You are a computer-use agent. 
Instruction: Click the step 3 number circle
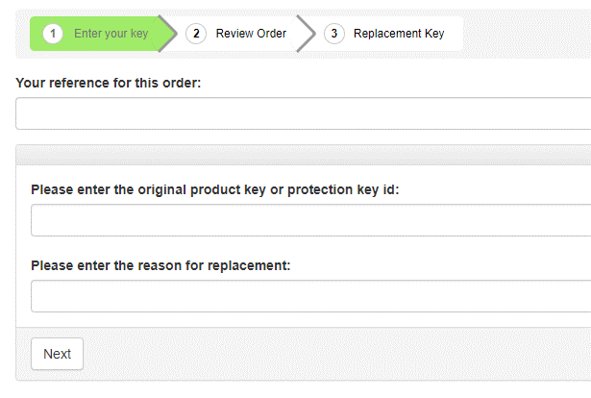point(334,34)
